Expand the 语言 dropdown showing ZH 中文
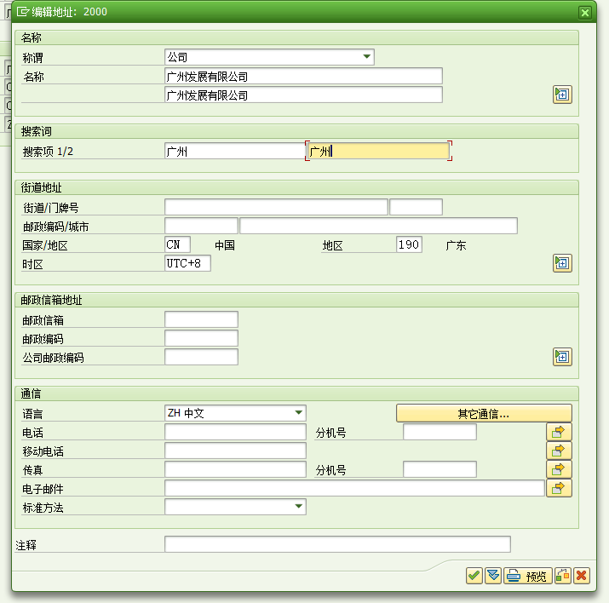The image size is (609, 603). point(298,413)
